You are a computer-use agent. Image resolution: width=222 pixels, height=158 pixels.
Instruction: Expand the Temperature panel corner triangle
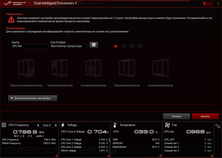pyautogui.click(x=160, y=156)
